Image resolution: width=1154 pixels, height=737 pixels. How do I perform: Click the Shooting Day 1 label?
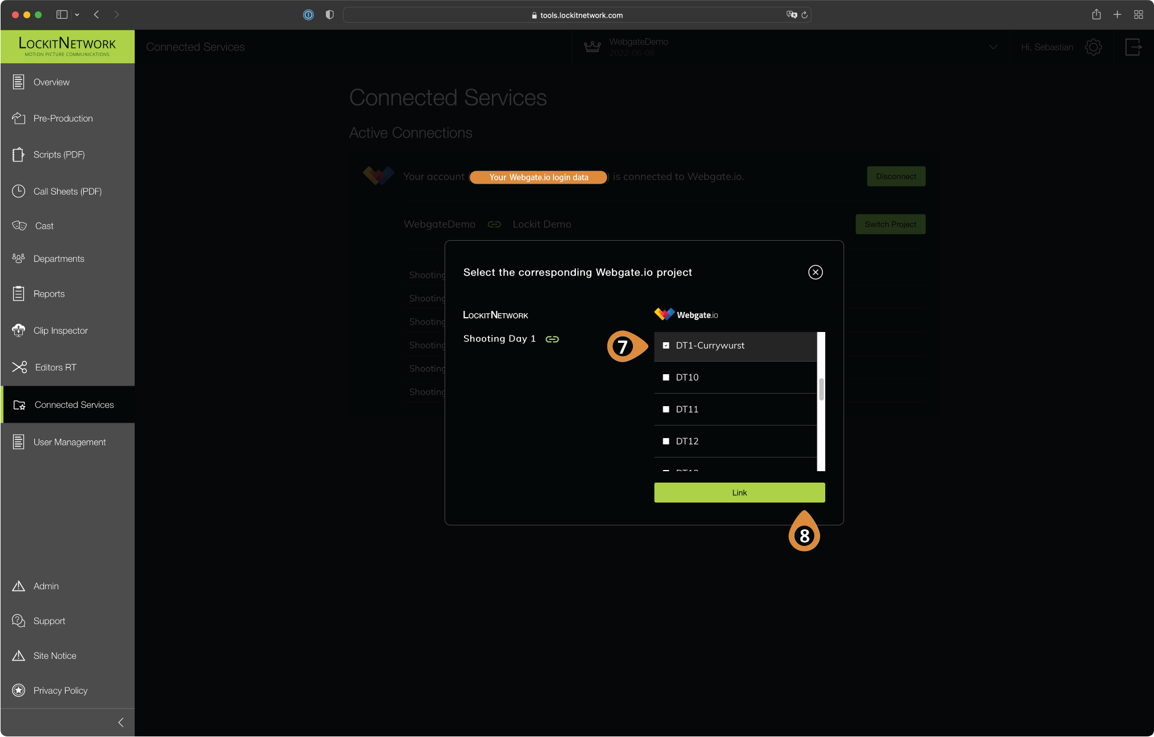point(499,339)
